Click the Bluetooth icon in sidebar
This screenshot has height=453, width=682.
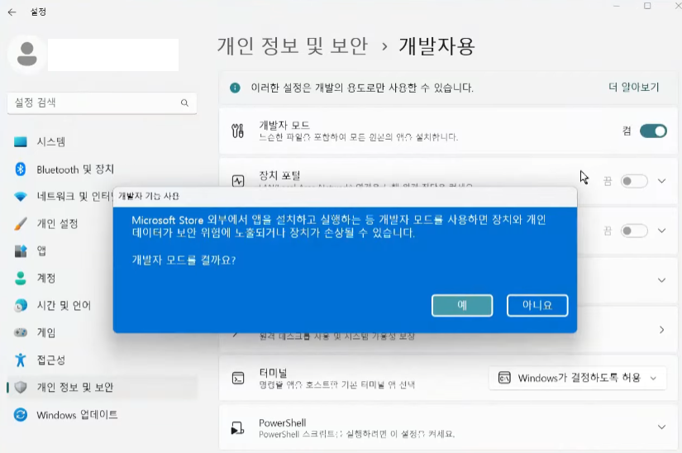(21, 169)
